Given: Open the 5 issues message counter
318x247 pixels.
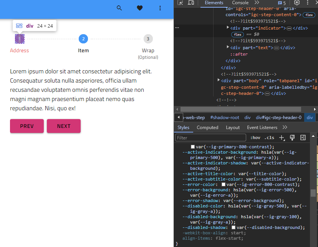Looking at the screenshot, I should coord(282,3).
